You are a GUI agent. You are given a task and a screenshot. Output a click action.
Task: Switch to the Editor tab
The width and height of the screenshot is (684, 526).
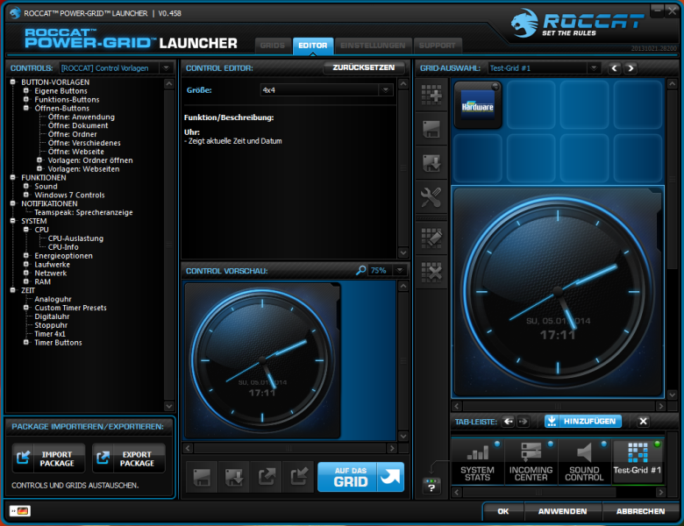click(x=313, y=46)
